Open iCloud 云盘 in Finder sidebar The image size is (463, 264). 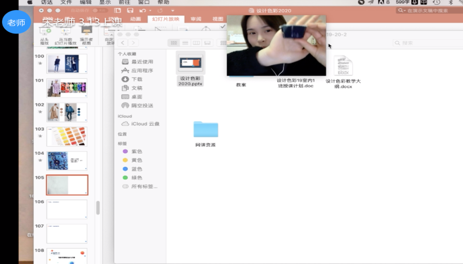tap(145, 124)
